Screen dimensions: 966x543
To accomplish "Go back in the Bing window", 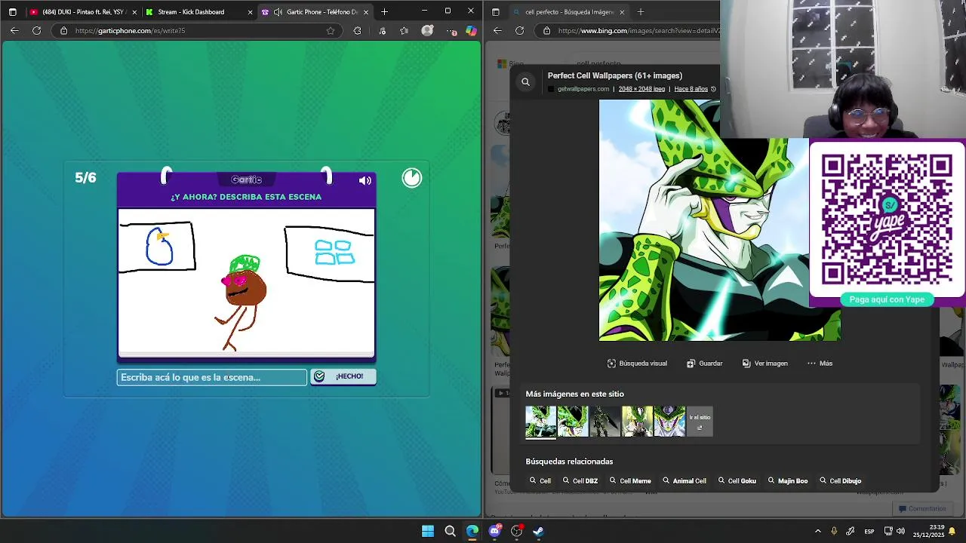I will [x=497, y=31].
